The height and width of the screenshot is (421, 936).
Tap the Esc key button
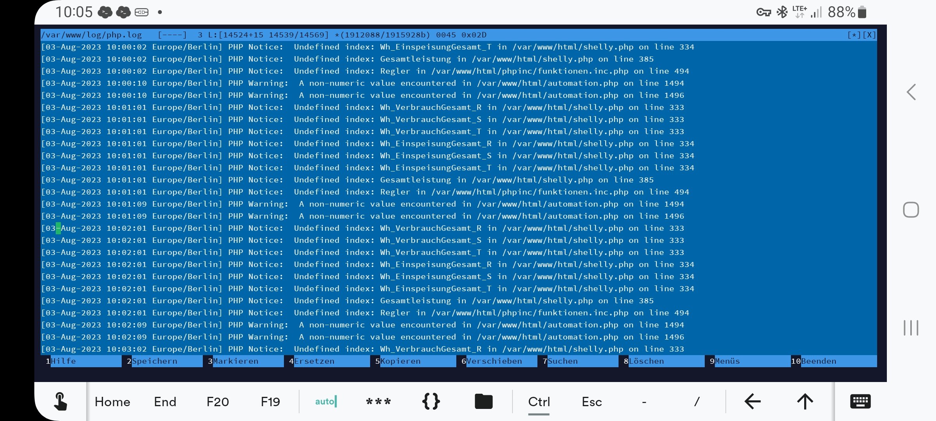(x=592, y=402)
